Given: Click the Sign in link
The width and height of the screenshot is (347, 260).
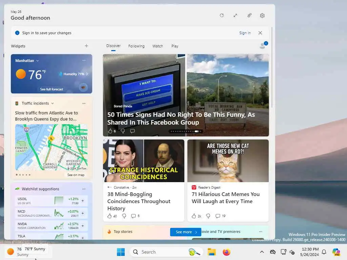Looking at the screenshot, I should click(245, 33).
